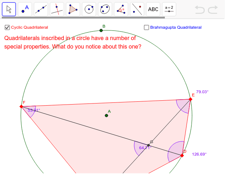This screenshot has height=174, width=225.
Task: Select the Angle measurement tool
Action: point(121,9)
